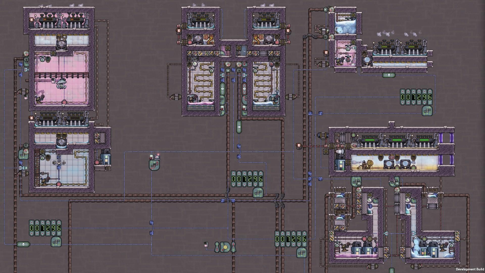This screenshot has width=485, height=273.
Task: Select the orange K device at top left
Action: point(32,20)
